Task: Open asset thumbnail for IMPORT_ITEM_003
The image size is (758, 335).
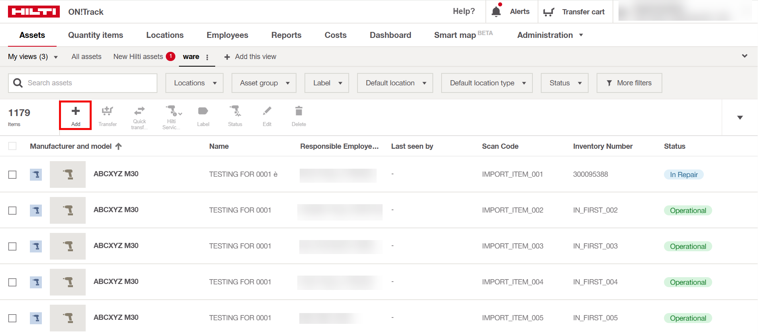Action: pos(68,246)
